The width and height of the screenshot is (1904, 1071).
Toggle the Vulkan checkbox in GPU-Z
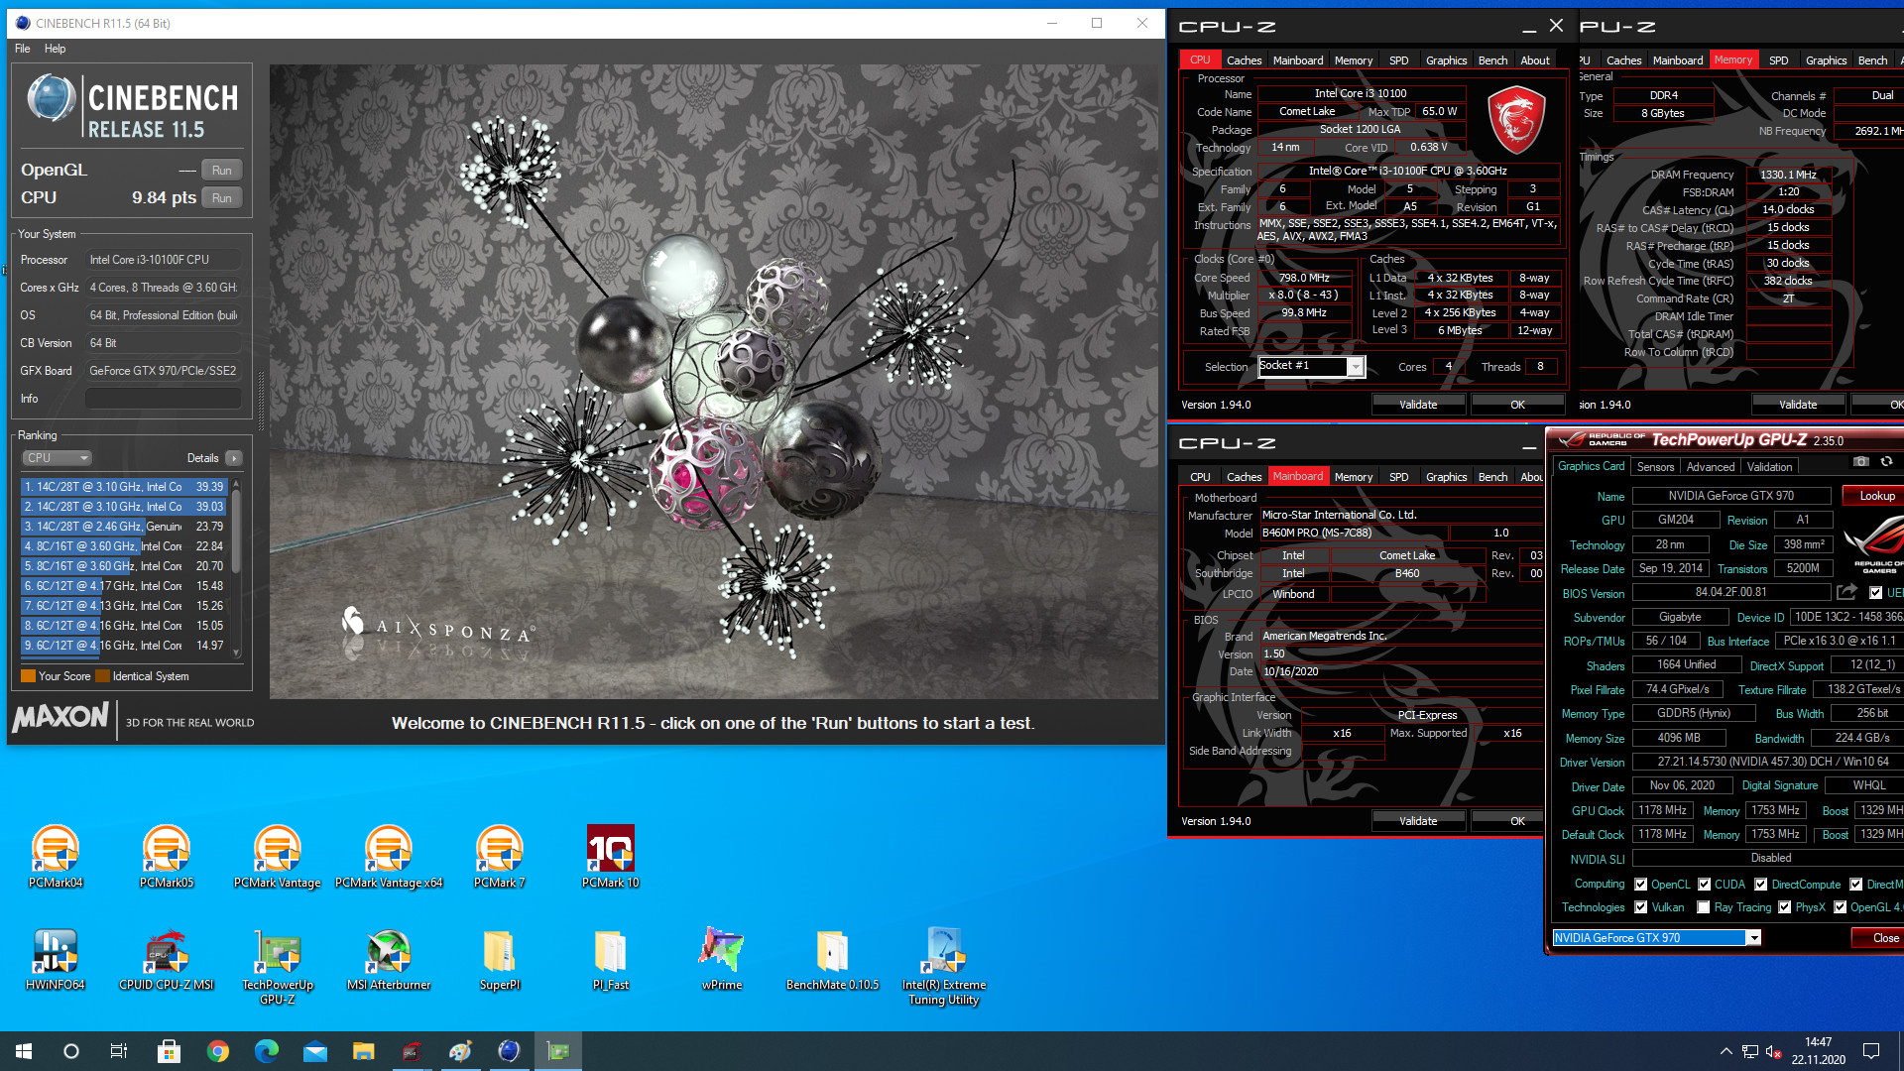(1641, 907)
